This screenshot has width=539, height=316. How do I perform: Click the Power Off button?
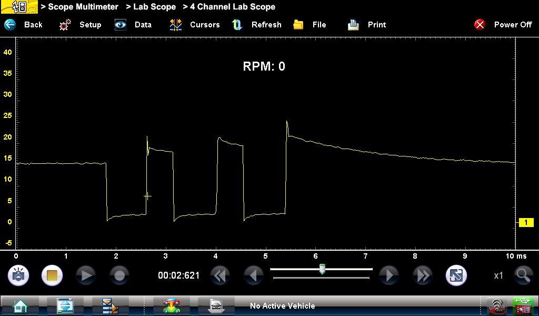(503, 25)
